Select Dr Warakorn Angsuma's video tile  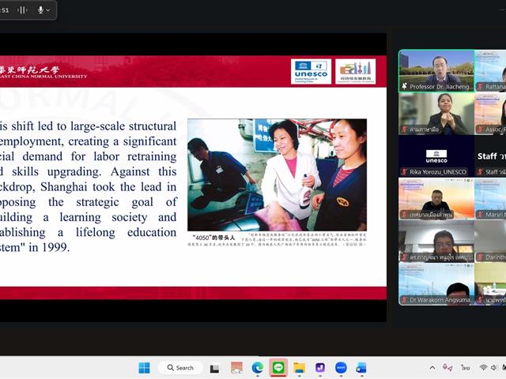point(436,284)
